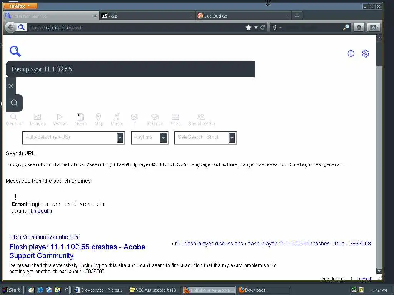This screenshot has width=394, height=295.
Task: Click the address bar URL field
Action: [136, 28]
